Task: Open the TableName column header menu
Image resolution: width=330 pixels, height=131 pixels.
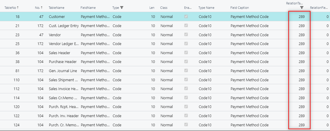Action: pos(56,8)
